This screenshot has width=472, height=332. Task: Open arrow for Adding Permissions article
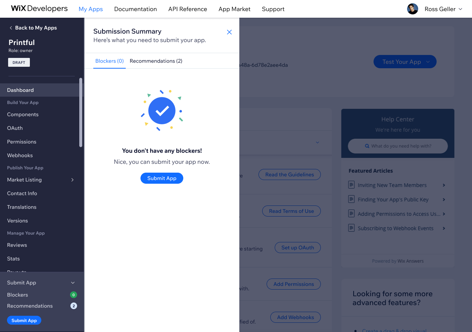[x=444, y=214]
